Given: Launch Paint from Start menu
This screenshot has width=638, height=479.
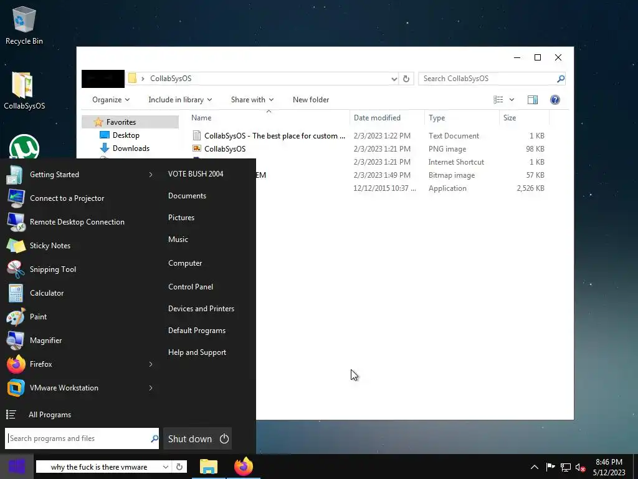Looking at the screenshot, I should coord(79,316).
